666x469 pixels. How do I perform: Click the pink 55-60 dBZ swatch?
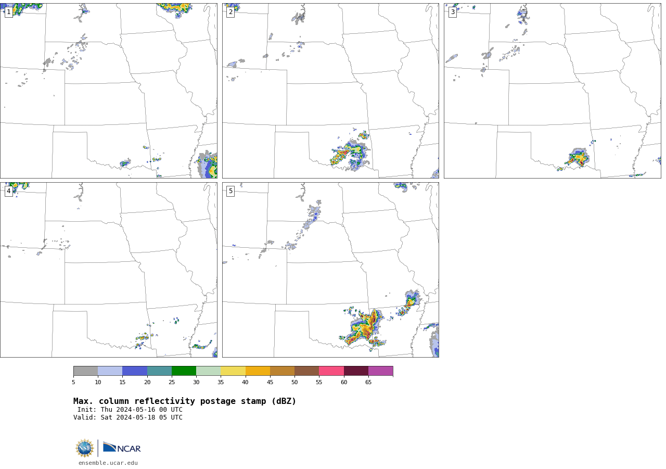click(331, 371)
